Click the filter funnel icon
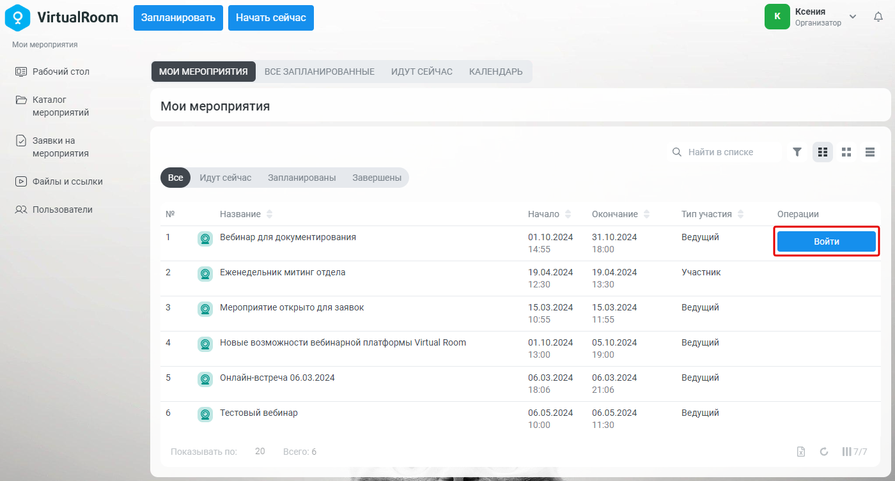895x481 pixels. (797, 152)
